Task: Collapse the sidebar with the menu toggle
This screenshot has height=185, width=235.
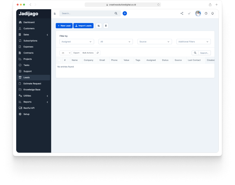Action: (55, 14)
